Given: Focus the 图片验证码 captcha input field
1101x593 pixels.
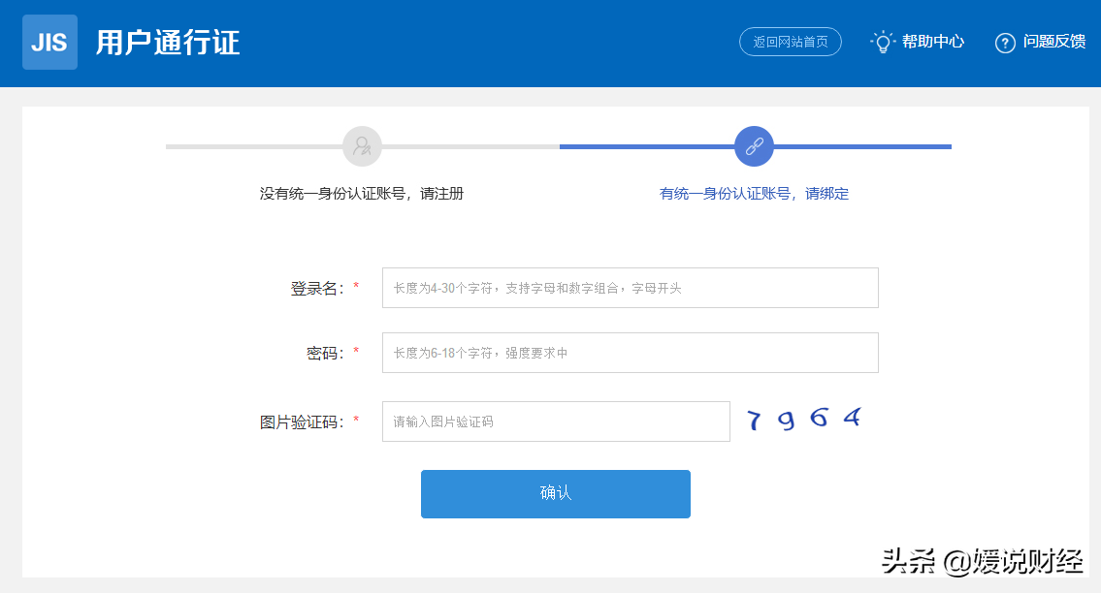Looking at the screenshot, I should tap(556, 421).
